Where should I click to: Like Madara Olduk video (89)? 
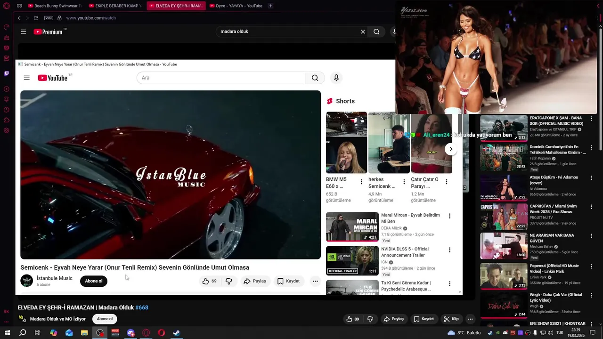pos(352,319)
